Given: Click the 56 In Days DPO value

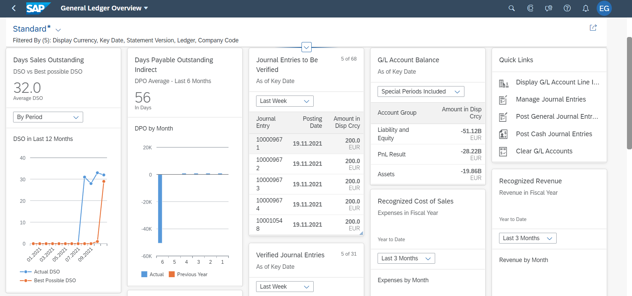Looking at the screenshot, I should pos(143,98).
